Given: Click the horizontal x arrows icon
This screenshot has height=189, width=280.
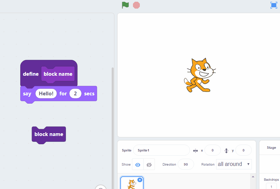Looking at the screenshot, I should point(195,151).
